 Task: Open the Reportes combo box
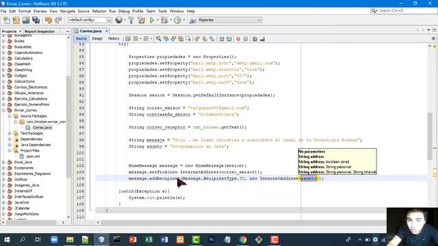(x=230, y=20)
